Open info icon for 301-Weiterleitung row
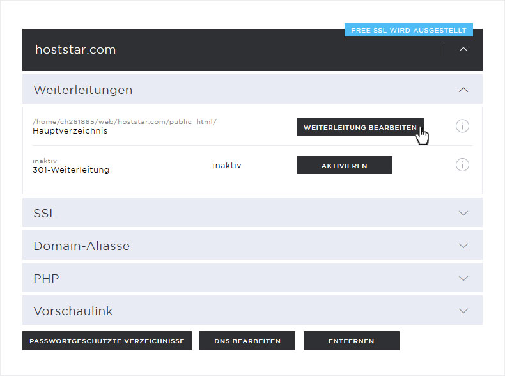The width and height of the screenshot is (505, 376). point(462,164)
